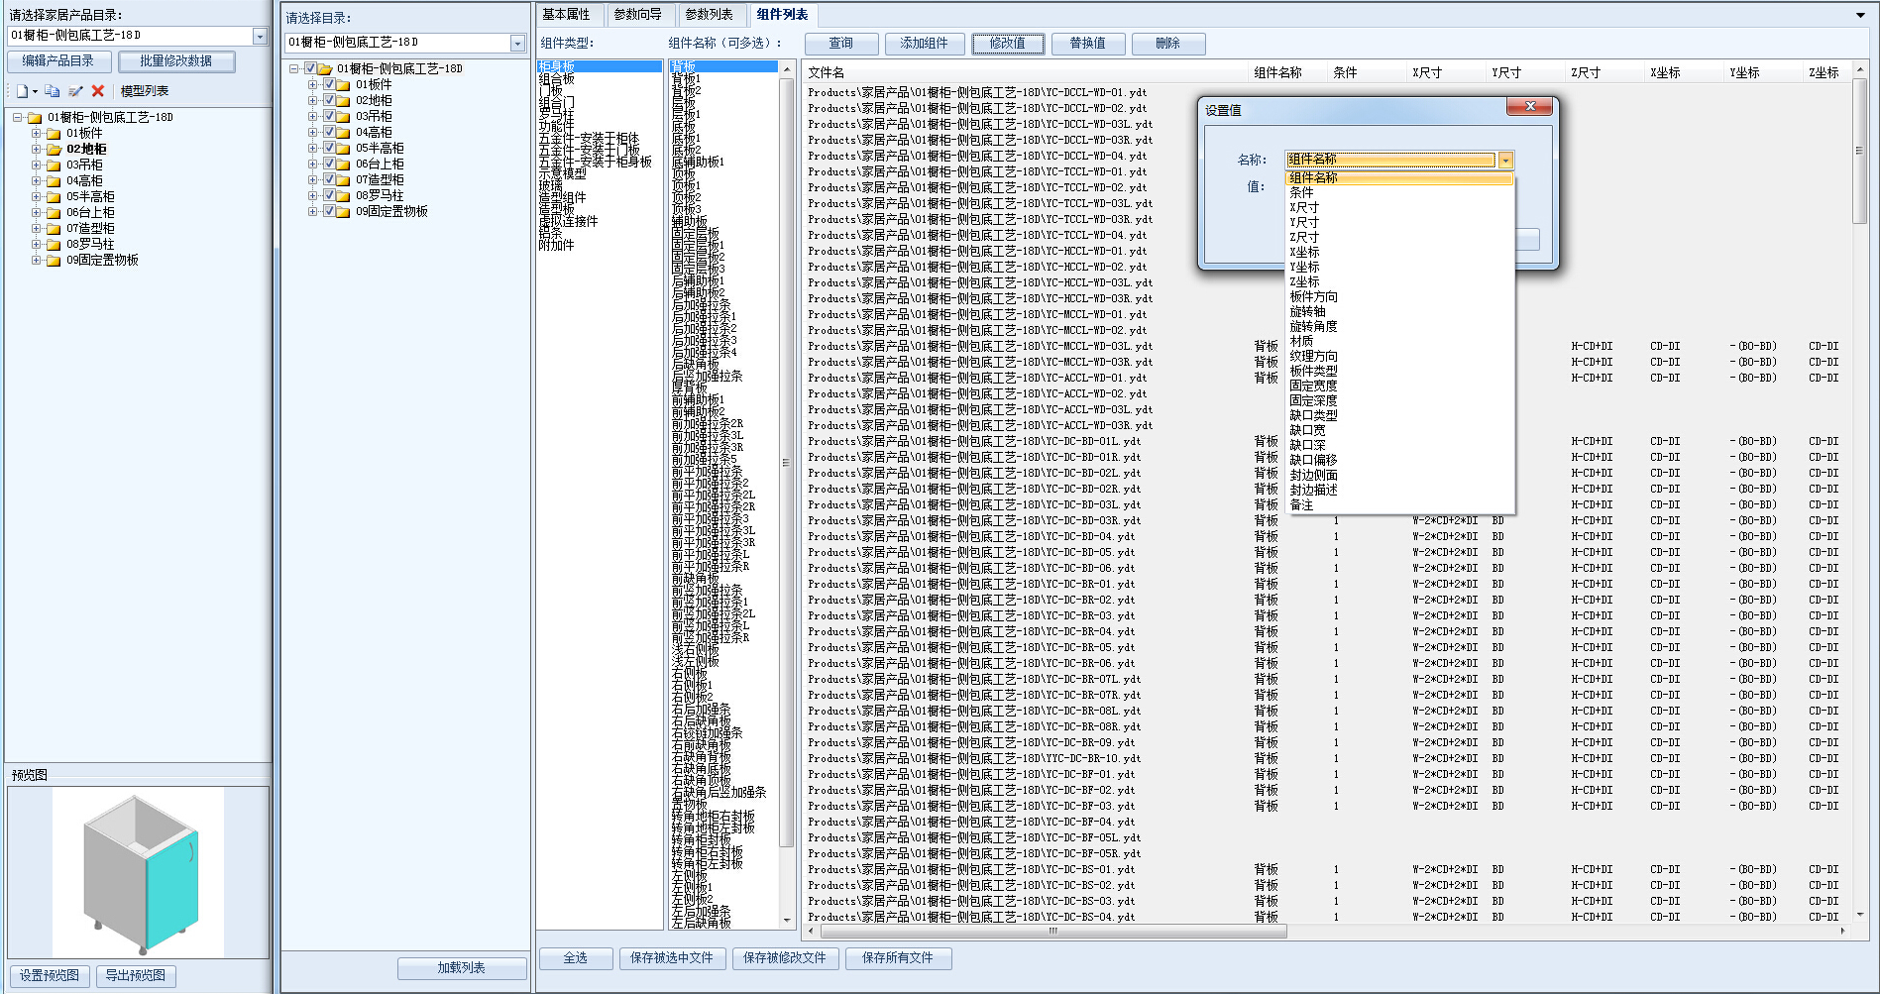Viewport: 1880px width, 994px height.
Task: Click the copy icon in left toolbar
Action: [x=52, y=91]
